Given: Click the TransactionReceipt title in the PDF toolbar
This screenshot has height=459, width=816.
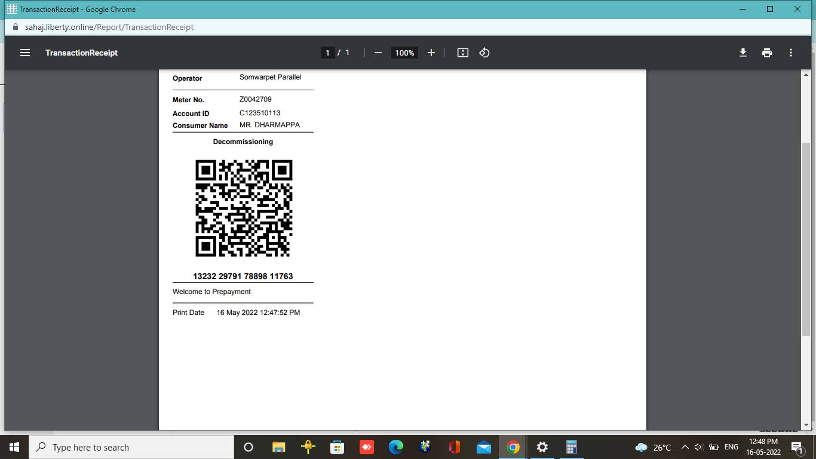Looking at the screenshot, I should point(81,53).
